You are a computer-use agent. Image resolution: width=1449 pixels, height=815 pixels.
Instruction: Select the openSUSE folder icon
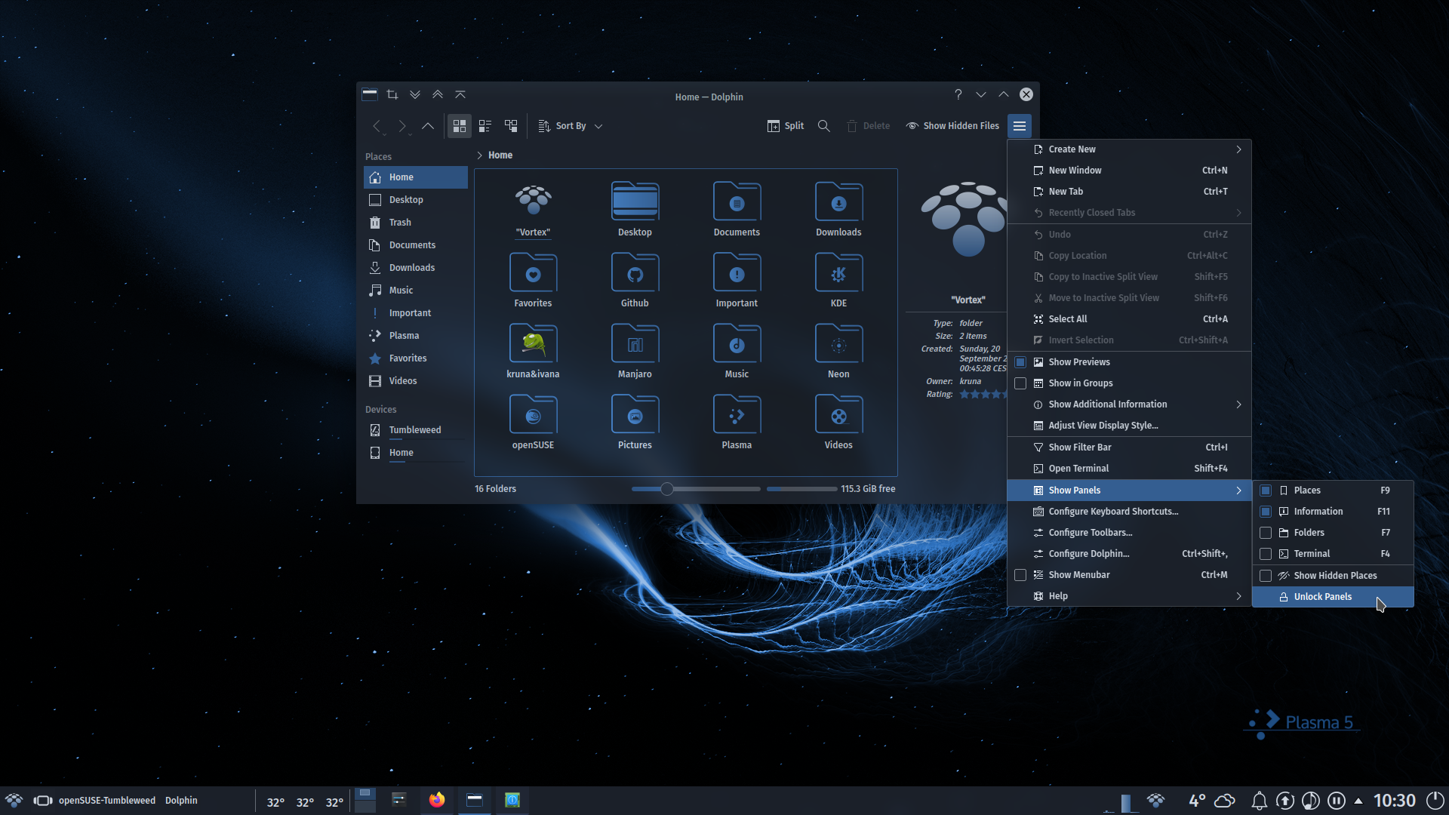pyautogui.click(x=533, y=414)
